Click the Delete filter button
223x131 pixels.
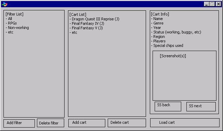pyautogui.click(x=50, y=123)
